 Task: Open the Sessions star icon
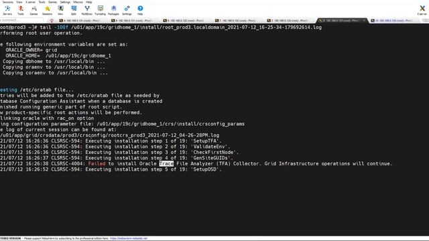(47, 11)
